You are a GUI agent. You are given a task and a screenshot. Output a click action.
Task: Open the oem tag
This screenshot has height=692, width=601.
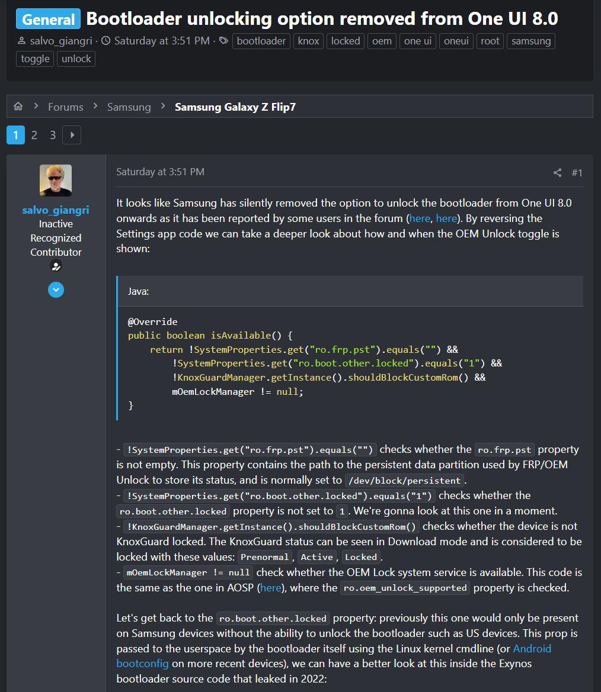382,41
